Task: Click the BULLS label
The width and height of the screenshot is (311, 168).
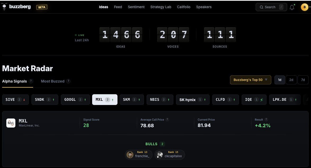Action: click(x=151, y=144)
